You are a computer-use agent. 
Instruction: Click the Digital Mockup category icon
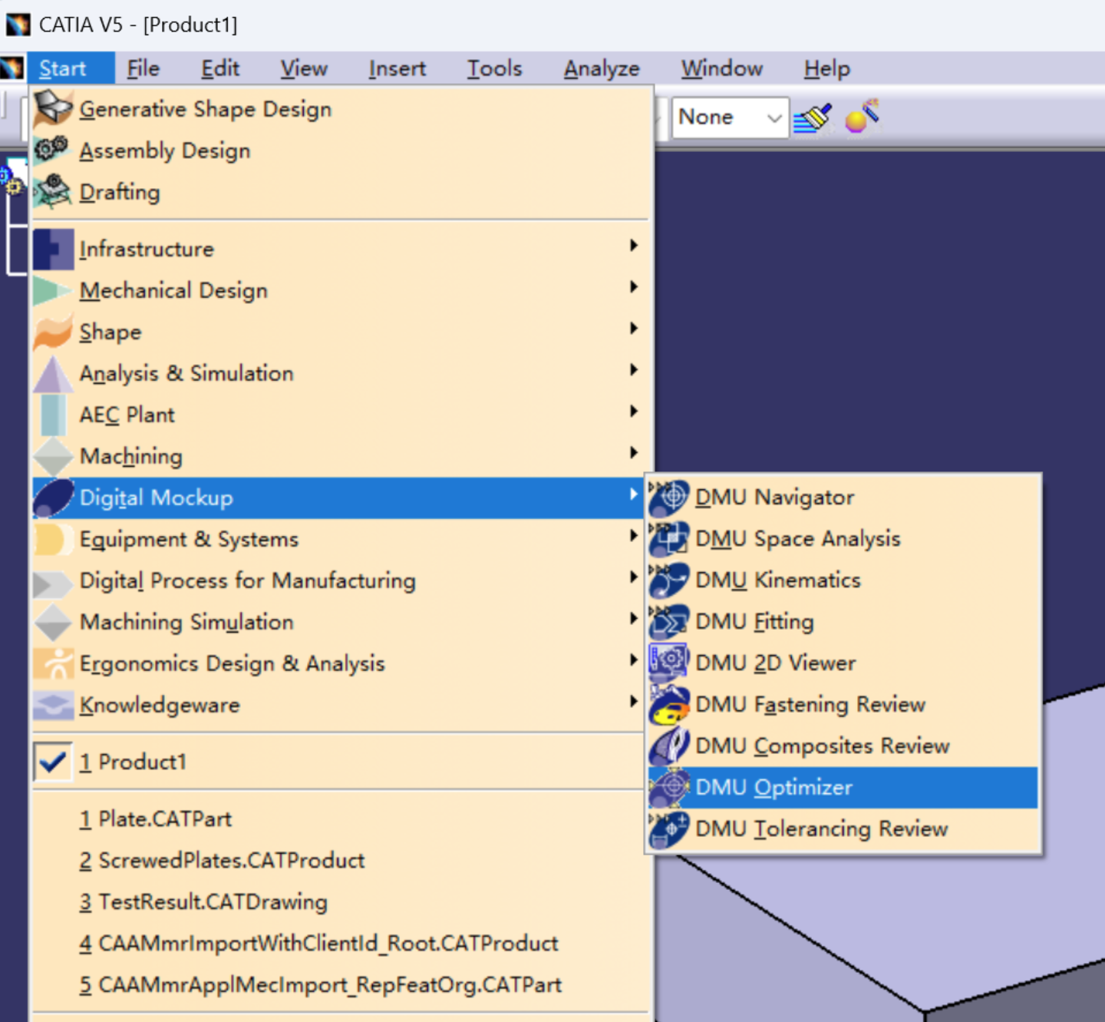tap(53, 498)
